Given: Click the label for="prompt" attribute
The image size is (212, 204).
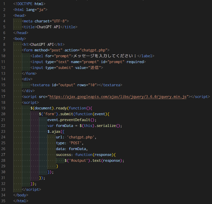Looking at the screenshot, I should [x=59, y=56].
